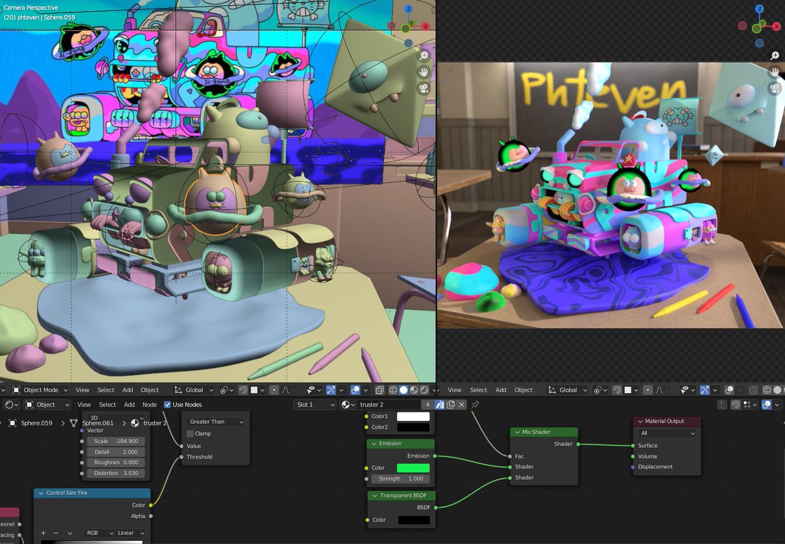Open Global orientation dropdown in the right viewport
The image size is (785, 544).
[x=567, y=390]
